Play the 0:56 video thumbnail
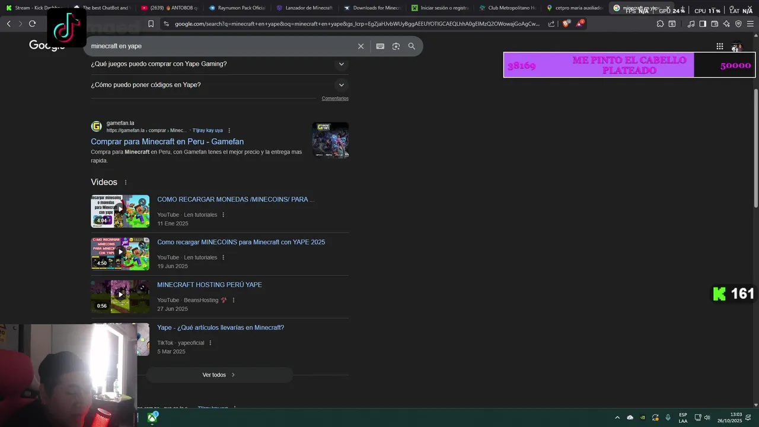 point(120,297)
